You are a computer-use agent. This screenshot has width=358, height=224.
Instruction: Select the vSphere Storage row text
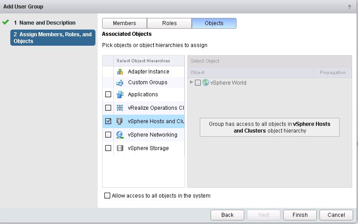click(x=148, y=148)
